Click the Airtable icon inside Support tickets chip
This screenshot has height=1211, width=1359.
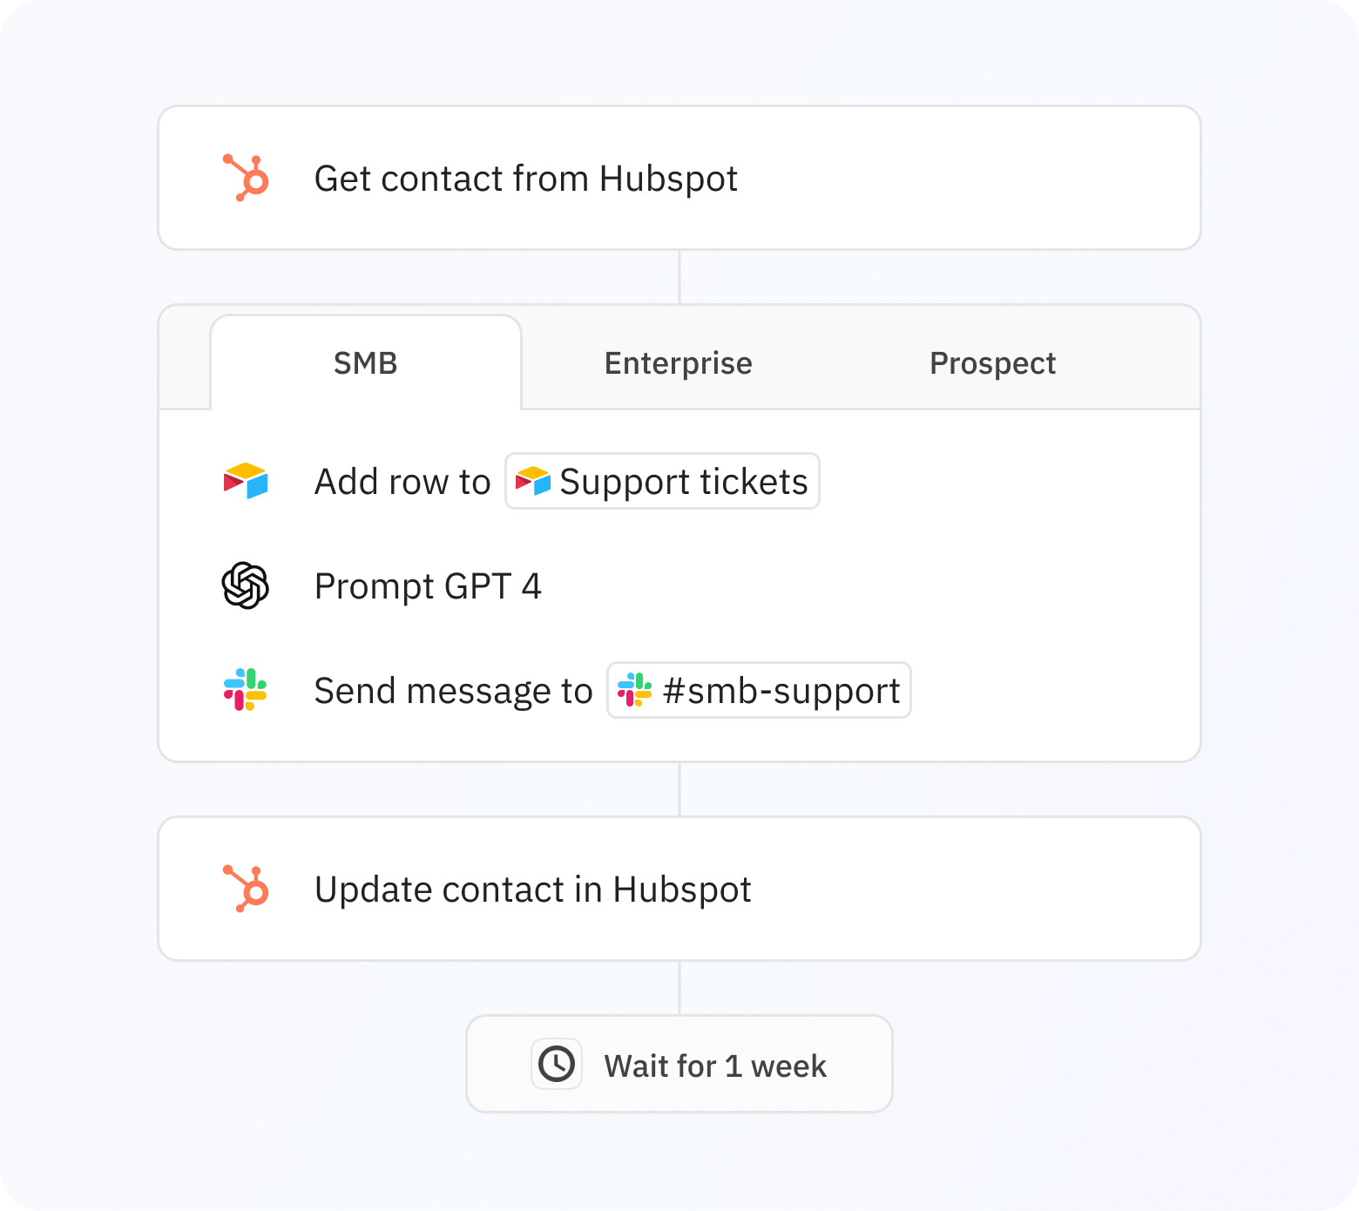[534, 481]
